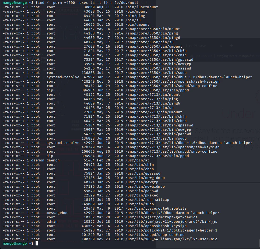Select the /usr/bin/chfn path
The height and width of the screenshot is (249, 260).
140,165
